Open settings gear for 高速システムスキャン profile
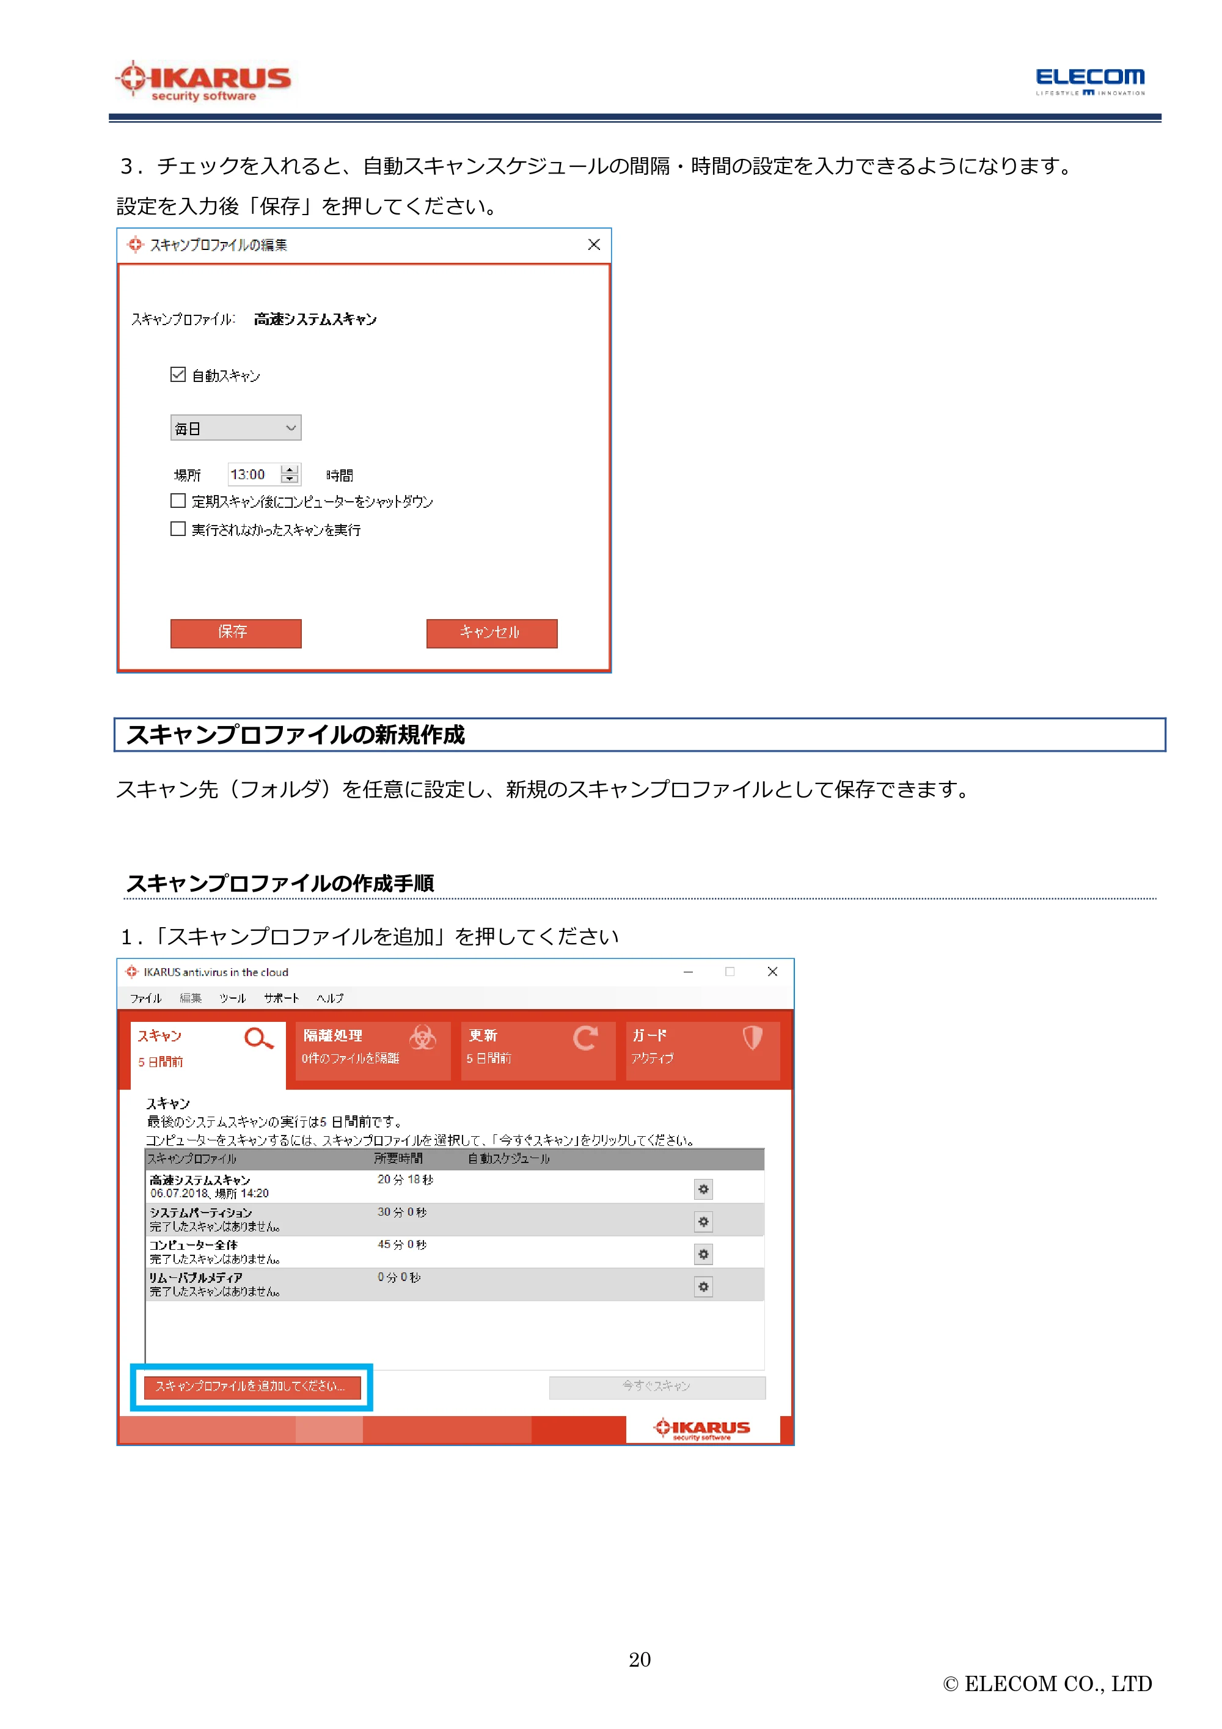The width and height of the screenshot is (1222, 1729). [x=703, y=1189]
